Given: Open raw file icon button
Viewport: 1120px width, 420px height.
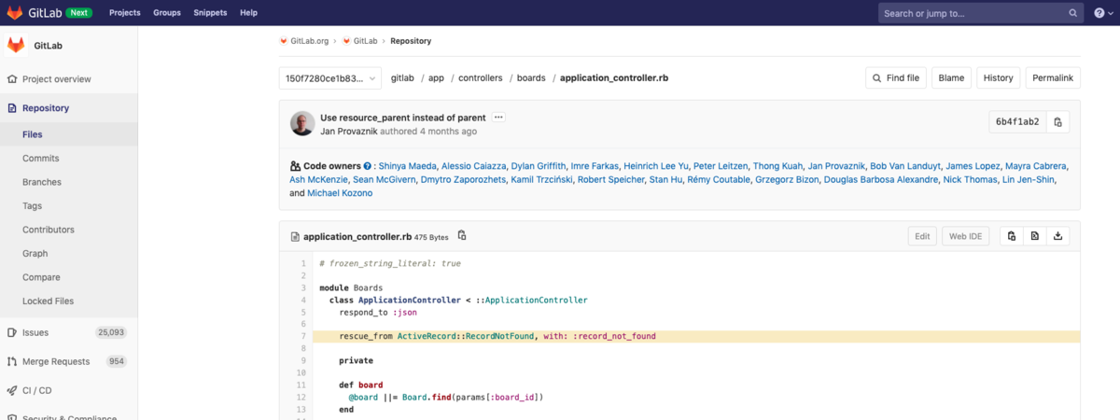Looking at the screenshot, I should [x=1034, y=236].
